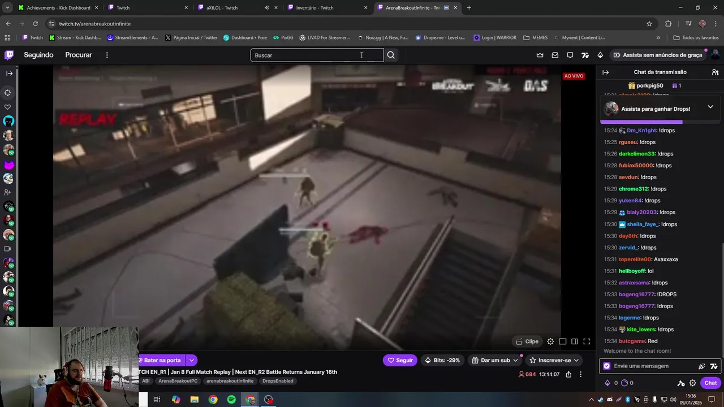This screenshot has height=407, width=724.
Task: Open the Bits diamond icon in top bar
Action: coord(600,55)
